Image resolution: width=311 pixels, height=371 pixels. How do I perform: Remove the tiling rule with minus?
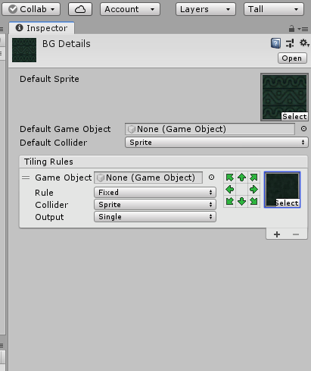click(296, 234)
